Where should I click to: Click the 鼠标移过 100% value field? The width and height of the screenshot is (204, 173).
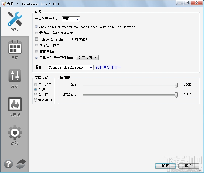(190, 95)
